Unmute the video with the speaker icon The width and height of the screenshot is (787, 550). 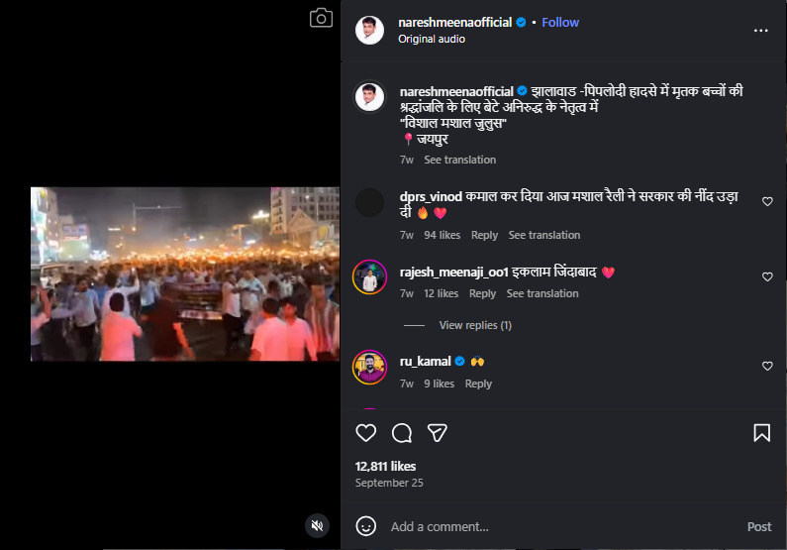coord(317,525)
